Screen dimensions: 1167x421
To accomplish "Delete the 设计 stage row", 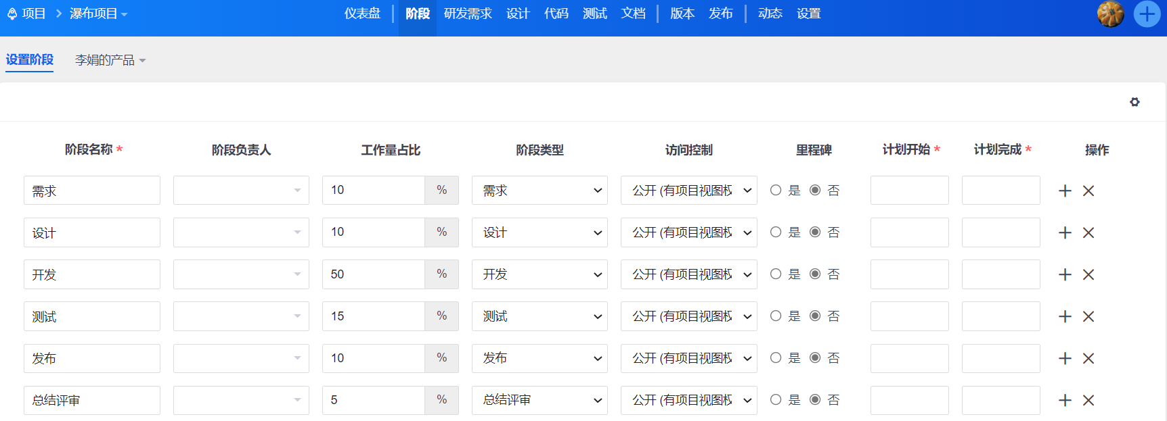I will click(1088, 233).
